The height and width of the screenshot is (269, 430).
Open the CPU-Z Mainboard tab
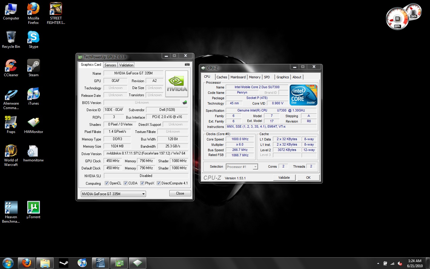tap(238, 77)
